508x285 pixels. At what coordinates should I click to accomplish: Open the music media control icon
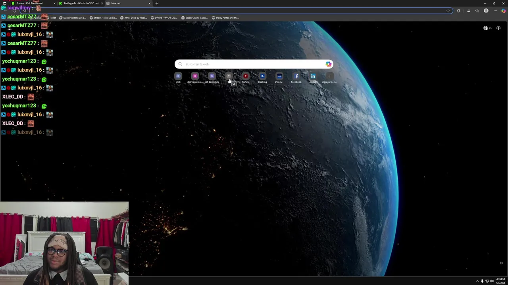point(468,11)
